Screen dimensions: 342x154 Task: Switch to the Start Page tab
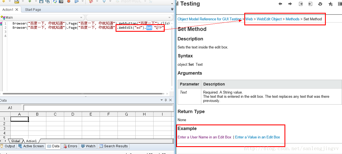33,9
